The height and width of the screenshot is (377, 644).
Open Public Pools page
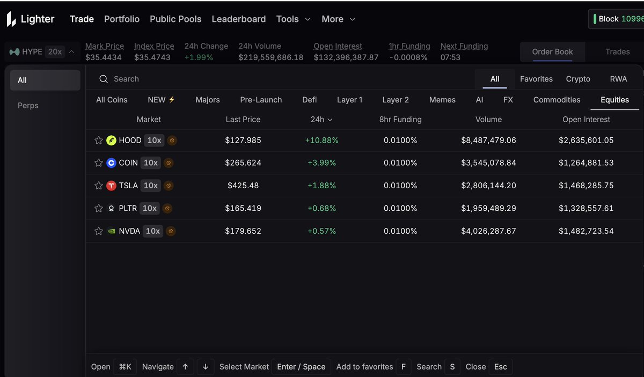coord(175,19)
